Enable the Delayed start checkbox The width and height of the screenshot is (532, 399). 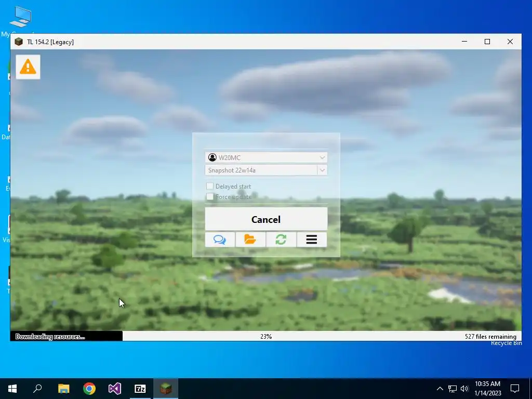(210, 186)
